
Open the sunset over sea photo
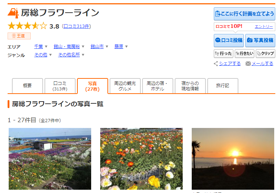pos(233,159)
